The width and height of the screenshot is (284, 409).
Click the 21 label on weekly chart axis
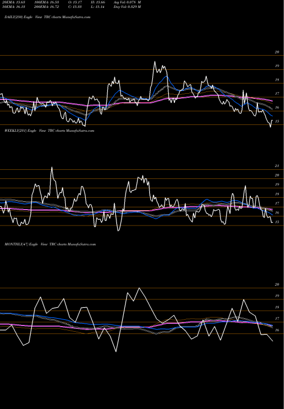tap(277, 166)
